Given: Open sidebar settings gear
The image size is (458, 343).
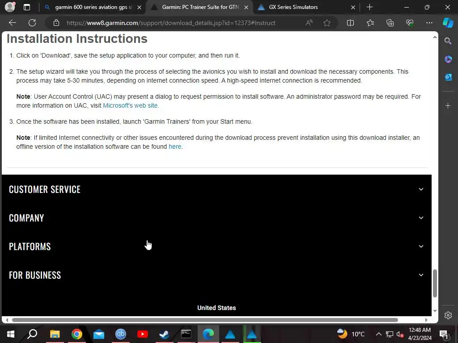Looking at the screenshot, I should tap(448, 315).
